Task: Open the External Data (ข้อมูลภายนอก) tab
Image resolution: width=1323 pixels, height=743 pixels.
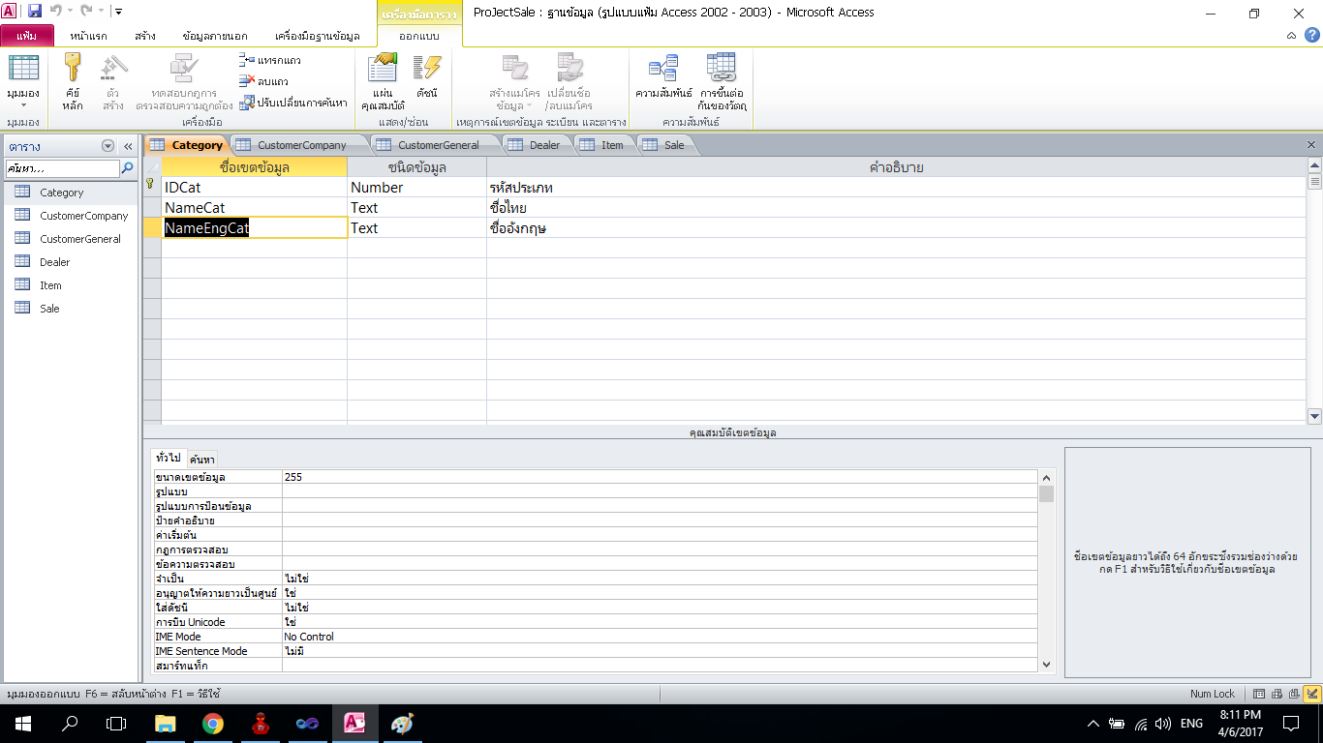Action: coord(215,36)
